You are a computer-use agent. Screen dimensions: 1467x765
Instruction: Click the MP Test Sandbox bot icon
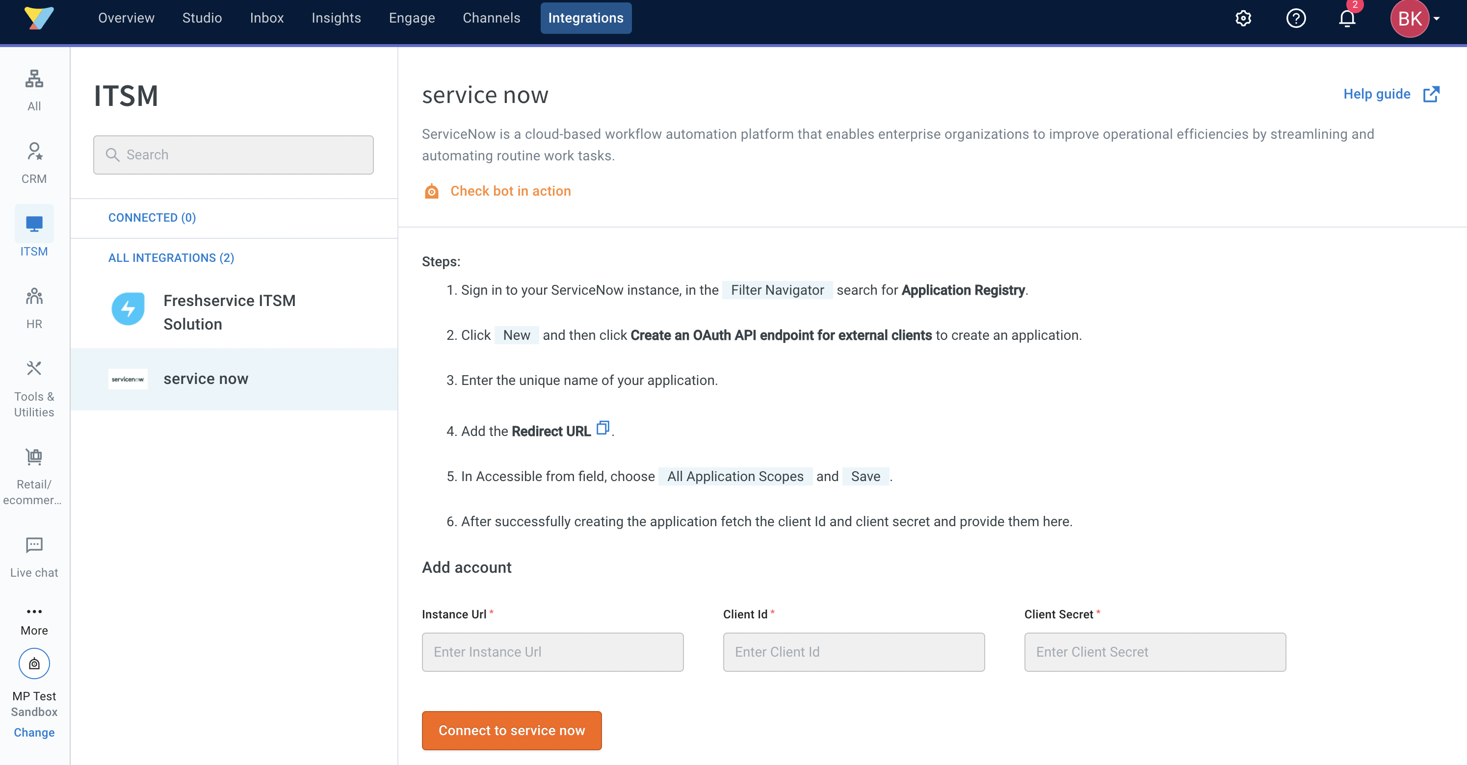coord(34,663)
